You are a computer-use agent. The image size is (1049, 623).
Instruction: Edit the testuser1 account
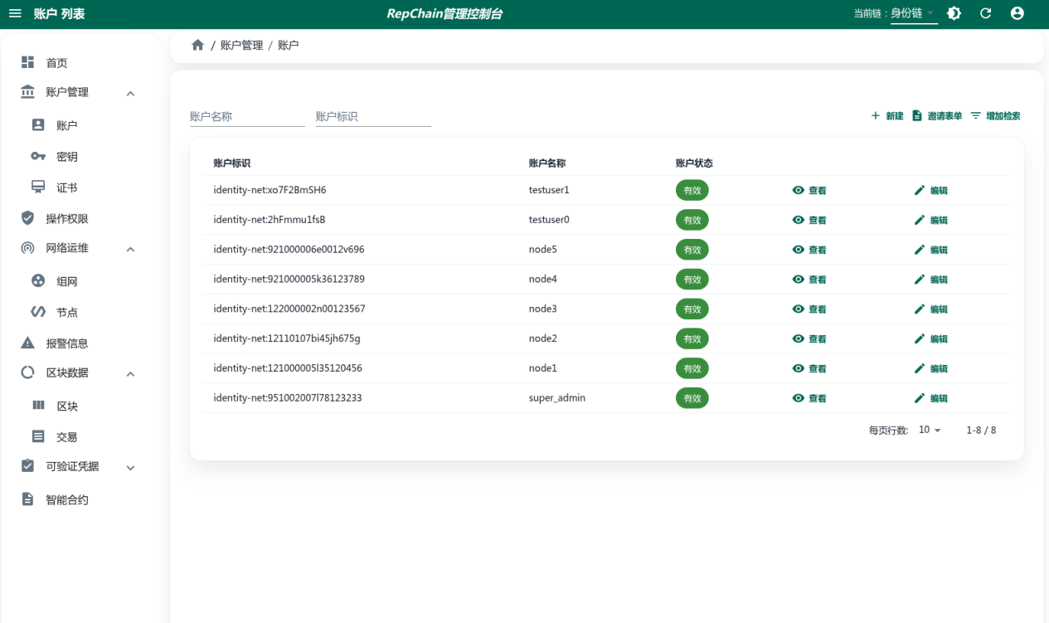coord(930,190)
